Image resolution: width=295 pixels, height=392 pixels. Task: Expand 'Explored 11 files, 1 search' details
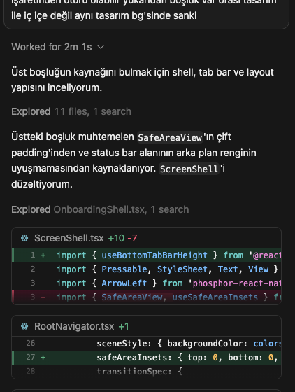tap(71, 111)
